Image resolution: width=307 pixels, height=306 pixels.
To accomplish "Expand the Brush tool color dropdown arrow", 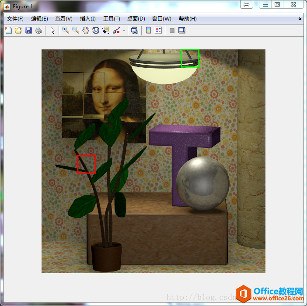I will (x=124, y=30).
